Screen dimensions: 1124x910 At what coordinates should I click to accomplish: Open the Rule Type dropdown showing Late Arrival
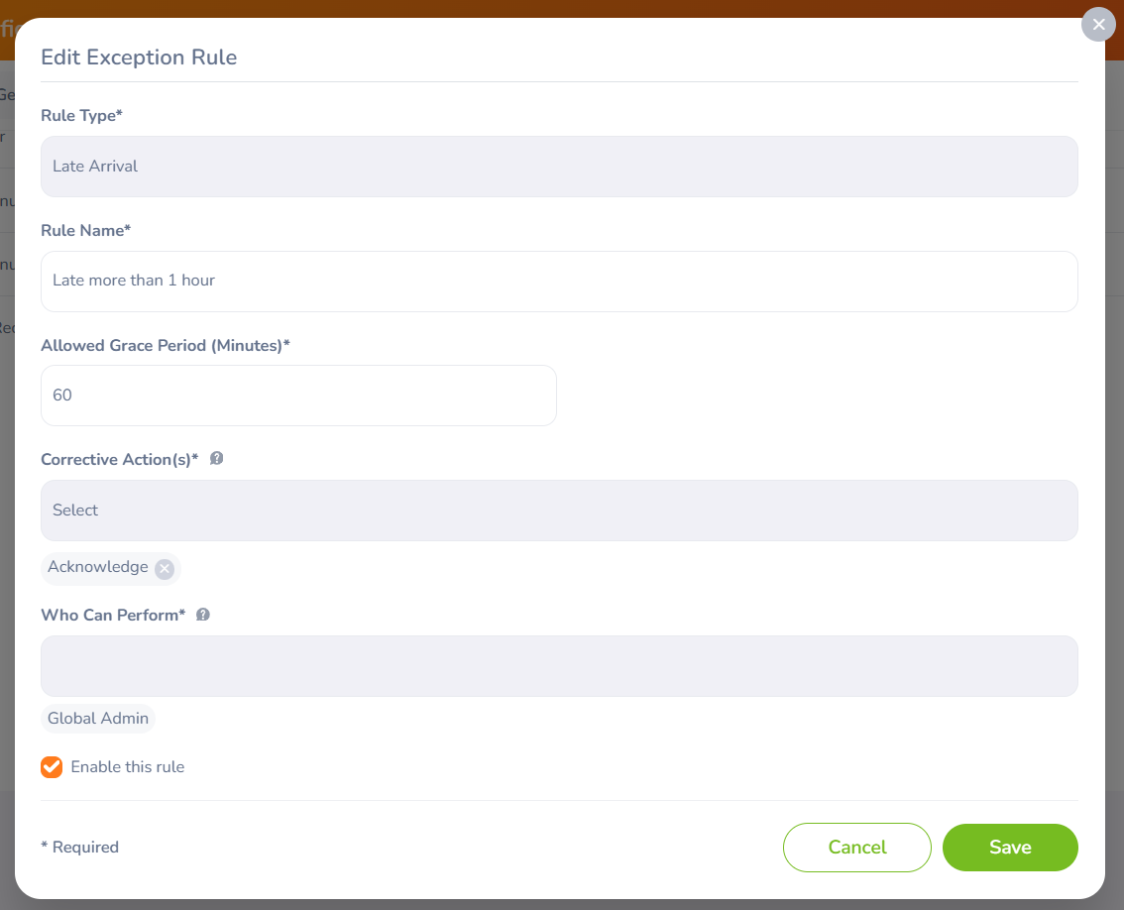tap(559, 167)
